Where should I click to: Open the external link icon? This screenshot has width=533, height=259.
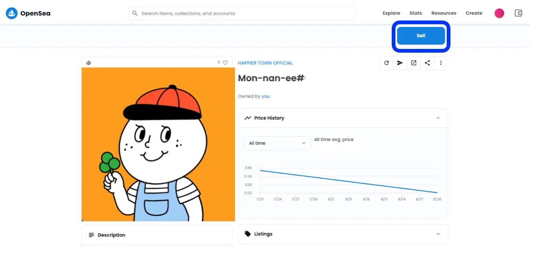click(x=414, y=63)
